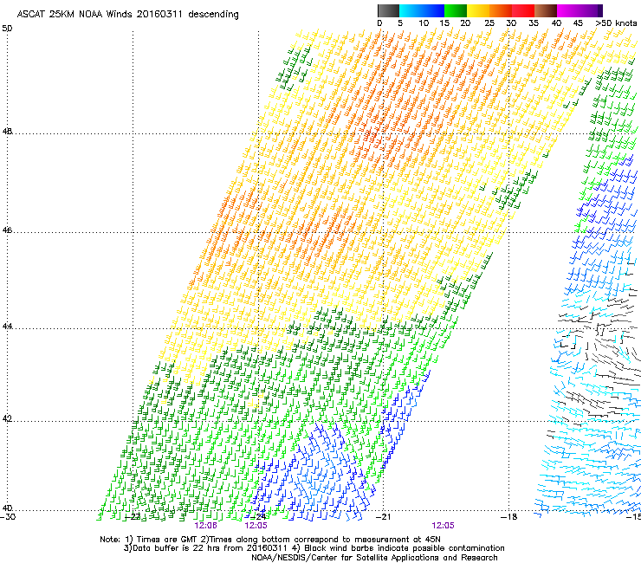Click the '12:05' time label beside '12:06'
The width and height of the screenshot is (641, 563).
pyautogui.click(x=256, y=526)
